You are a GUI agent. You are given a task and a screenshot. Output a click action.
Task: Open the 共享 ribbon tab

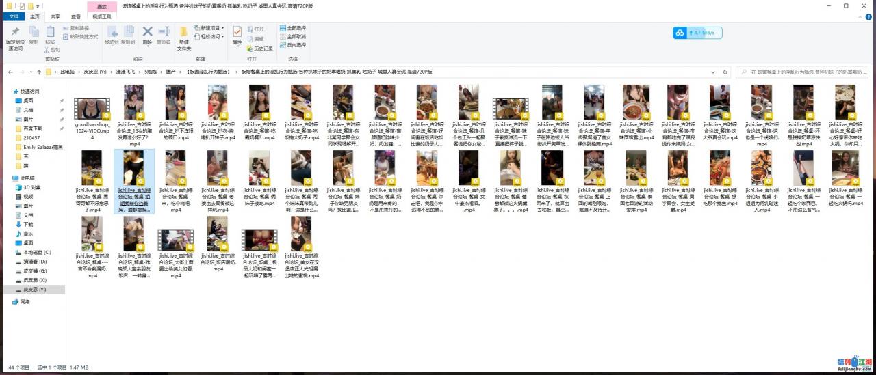pos(55,16)
